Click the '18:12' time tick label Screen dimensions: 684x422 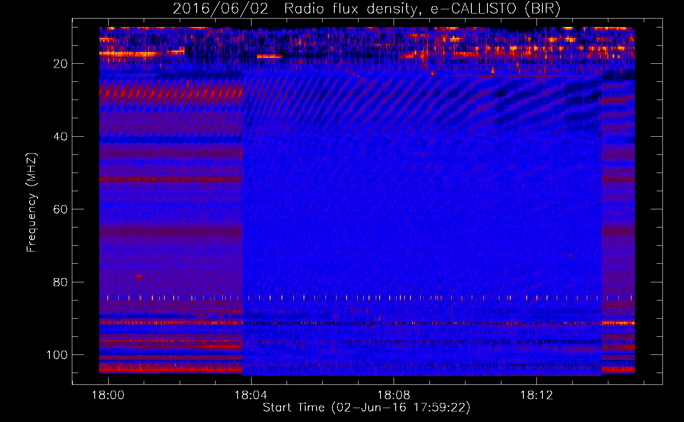coord(536,395)
